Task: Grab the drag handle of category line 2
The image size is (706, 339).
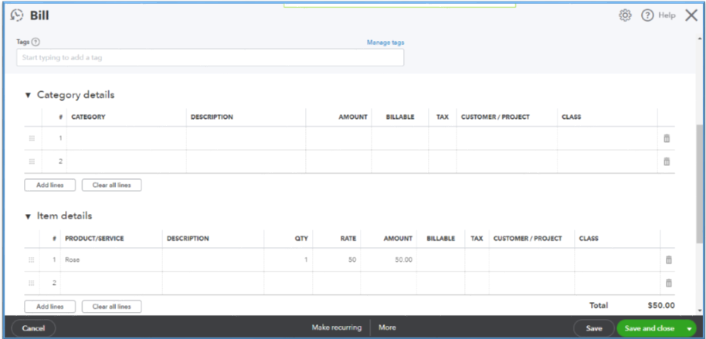Action: (32, 161)
